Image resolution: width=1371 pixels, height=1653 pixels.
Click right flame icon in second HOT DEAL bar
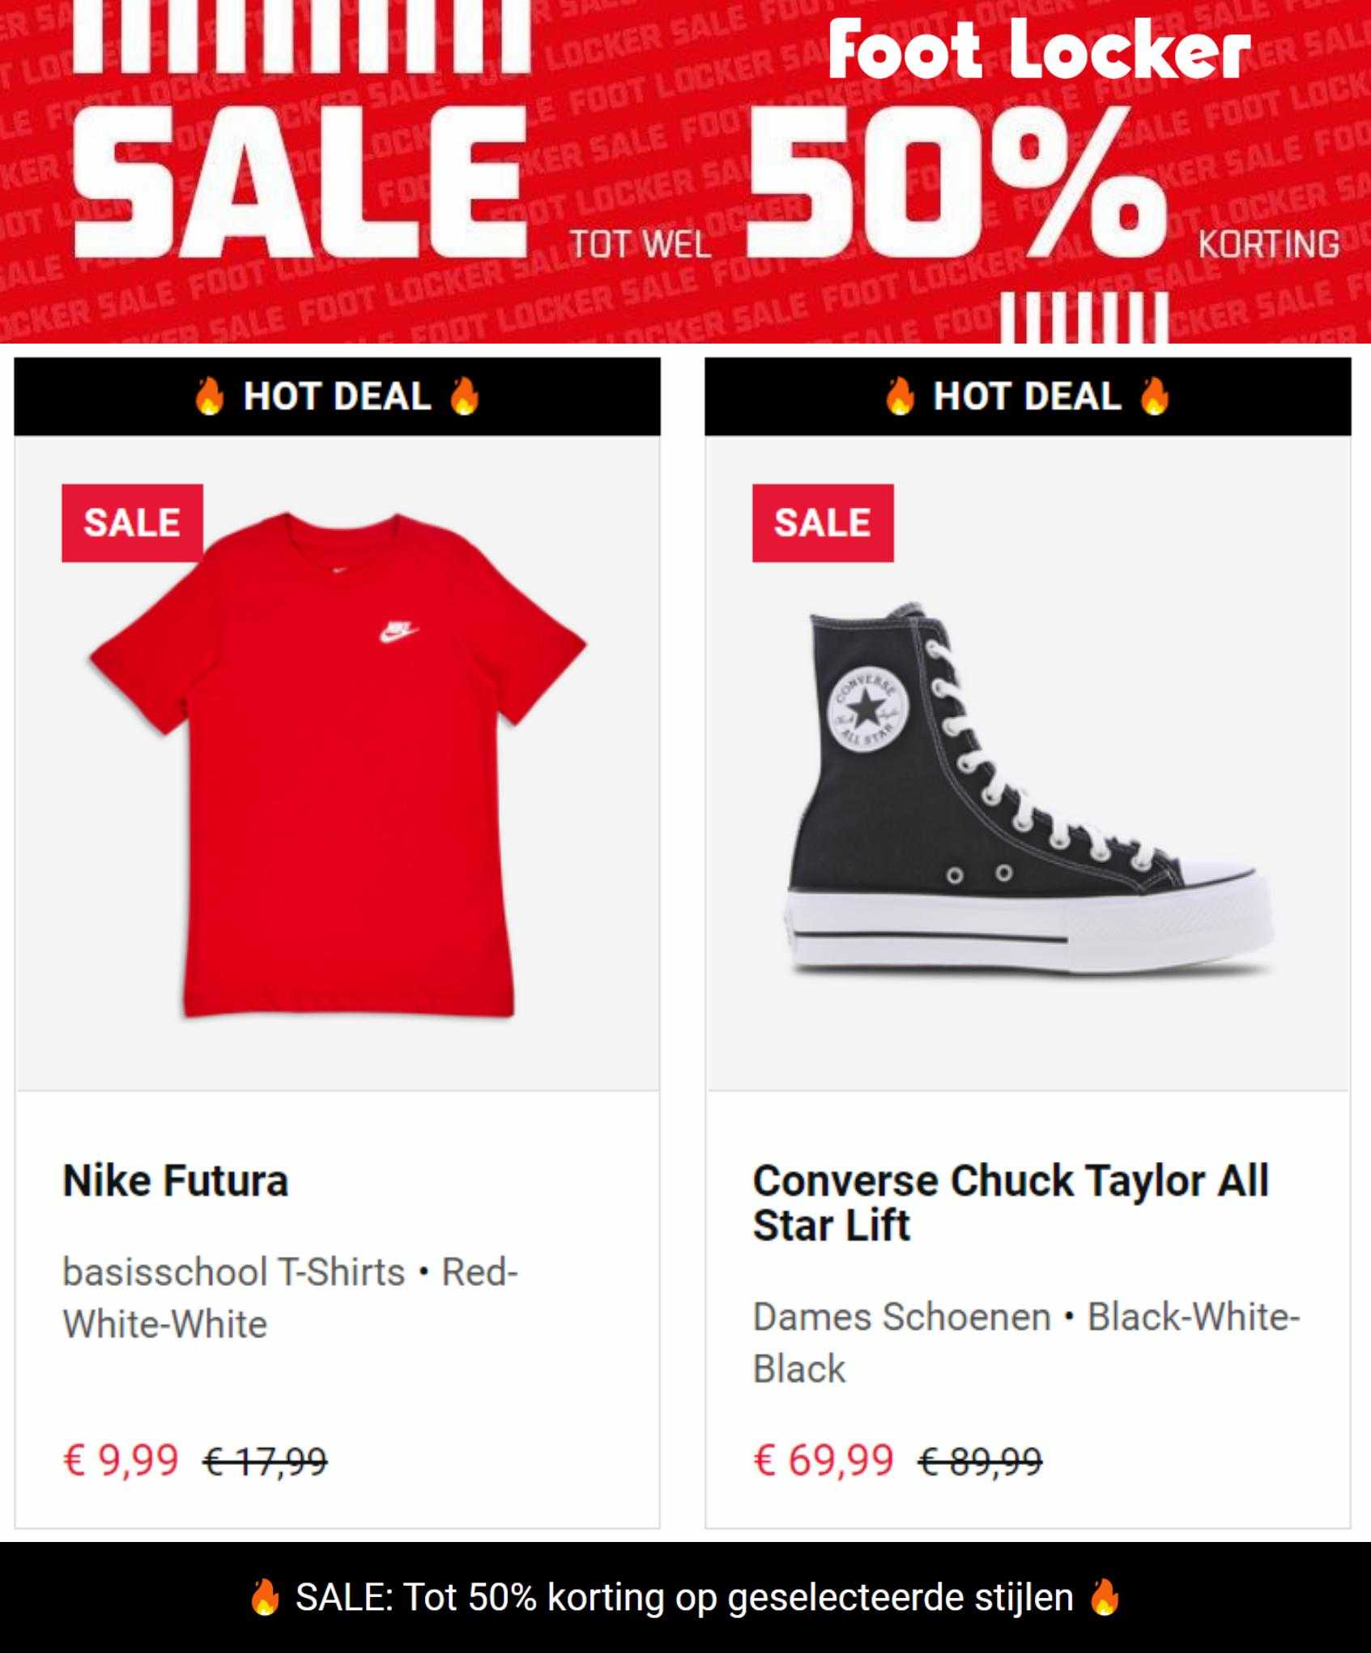click(x=1155, y=397)
